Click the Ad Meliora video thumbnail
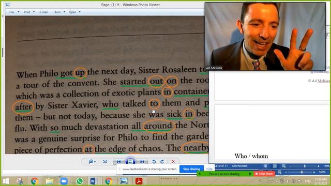Image resolution: width=331 pixels, height=186 pixels. tap(265, 37)
